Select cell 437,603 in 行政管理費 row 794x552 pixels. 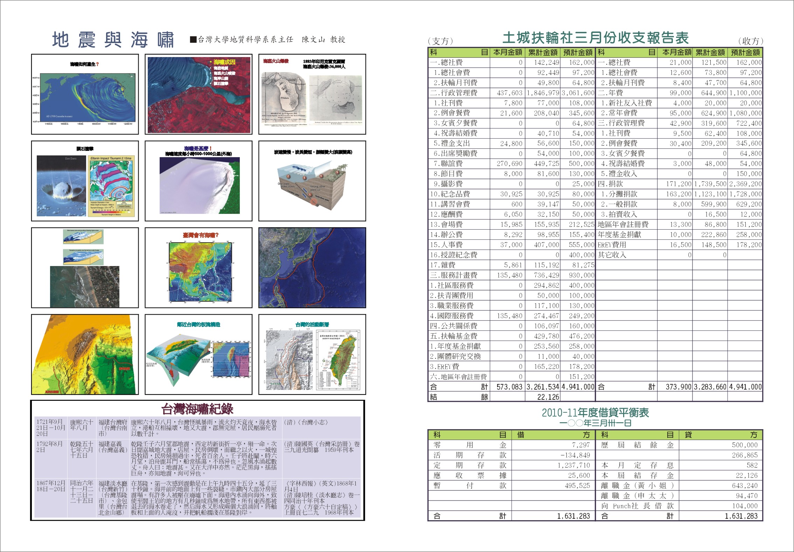[509, 93]
